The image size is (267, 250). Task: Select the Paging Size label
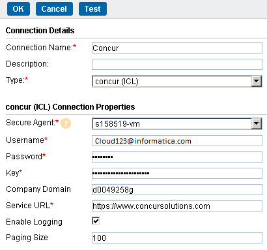[x=27, y=238]
